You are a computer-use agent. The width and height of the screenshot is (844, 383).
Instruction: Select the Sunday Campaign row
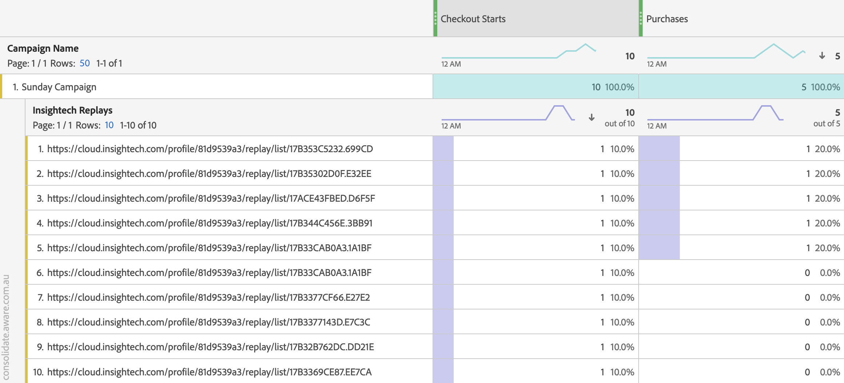click(59, 87)
